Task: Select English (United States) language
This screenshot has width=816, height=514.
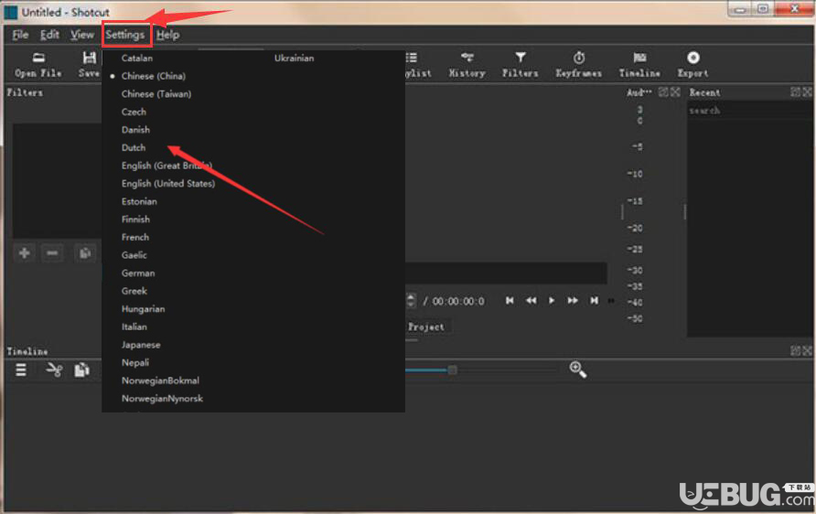Action: [x=168, y=184]
